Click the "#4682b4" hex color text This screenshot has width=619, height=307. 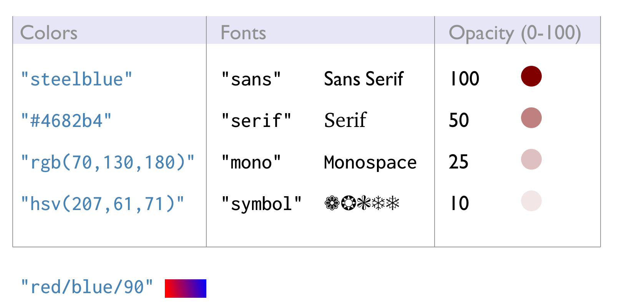click(66, 121)
